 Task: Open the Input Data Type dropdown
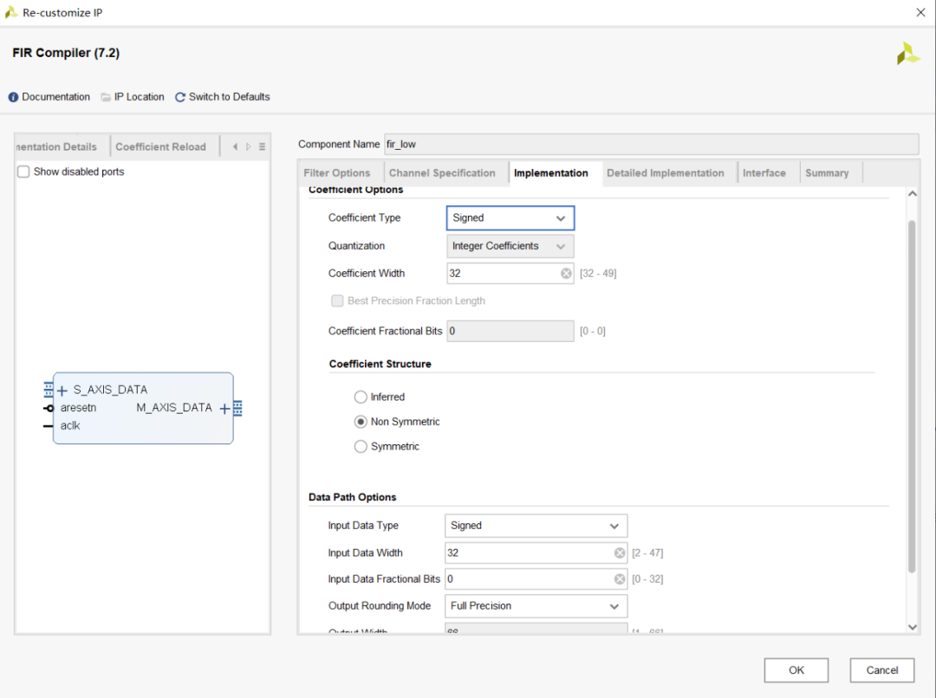click(x=536, y=526)
